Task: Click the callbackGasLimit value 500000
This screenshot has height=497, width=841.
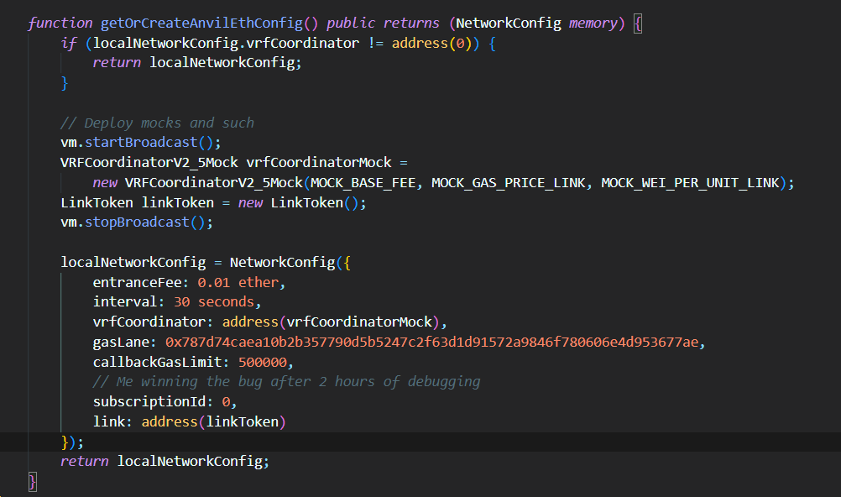Action: 262,363
